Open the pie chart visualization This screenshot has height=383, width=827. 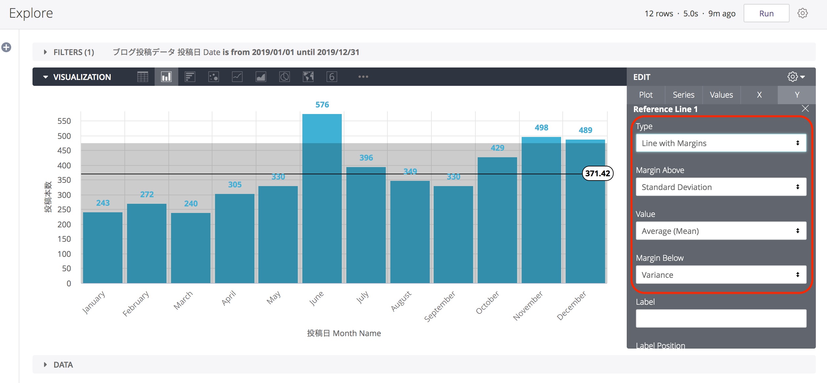pos(285,77)
